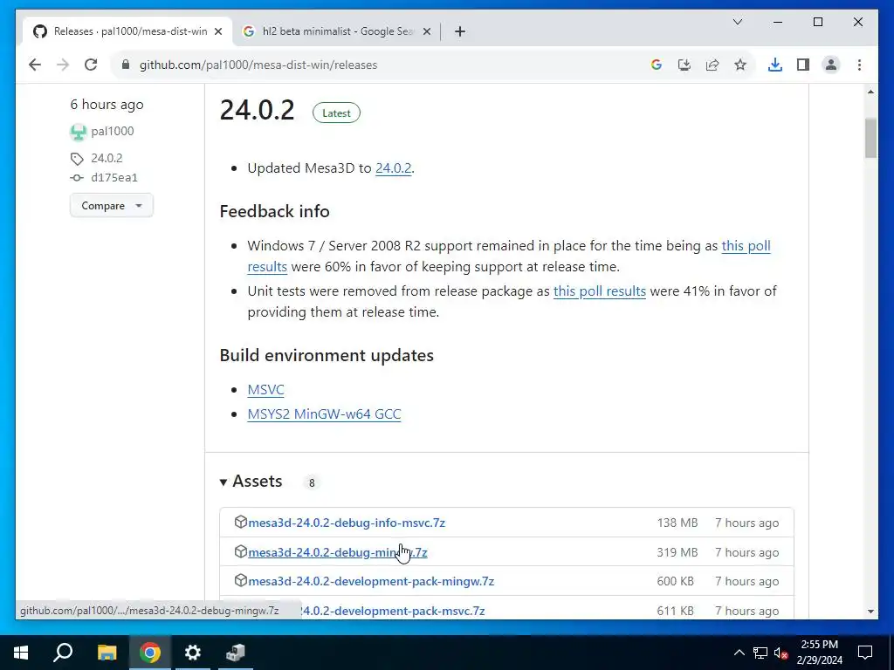The height and width of the screenshot is (670, 894).
Task: Open Chrome profile avatar
Action: (x=831, y=65)
